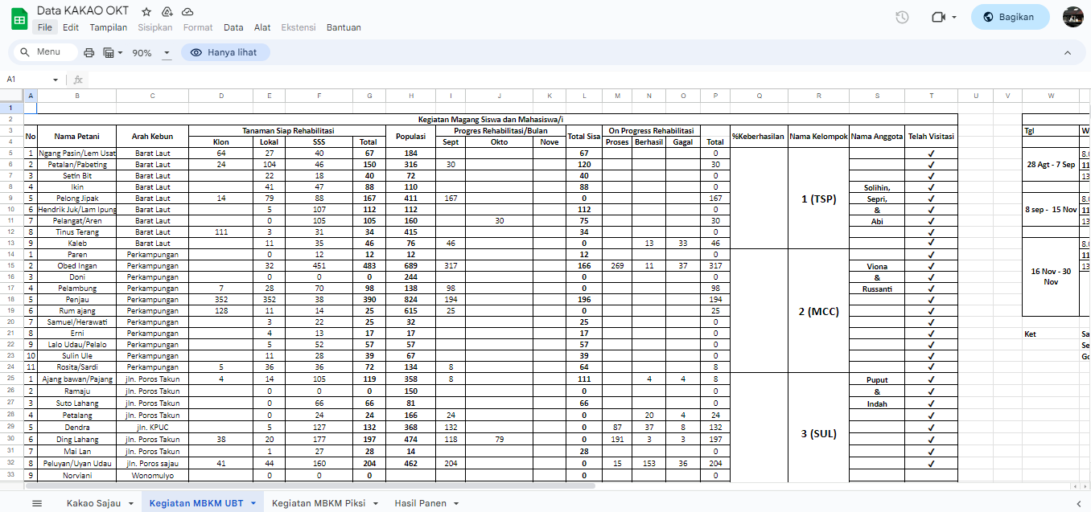The image size is (1091, 512).
Task: Click the print icon in toolbar
Action: (x=89, y=52)
